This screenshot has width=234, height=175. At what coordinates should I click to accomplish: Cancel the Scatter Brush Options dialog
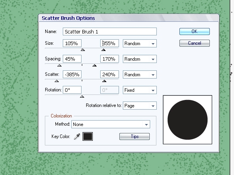click(195, 43)
